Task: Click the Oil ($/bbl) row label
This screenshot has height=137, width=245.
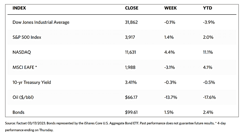Action: coord(23,97)
